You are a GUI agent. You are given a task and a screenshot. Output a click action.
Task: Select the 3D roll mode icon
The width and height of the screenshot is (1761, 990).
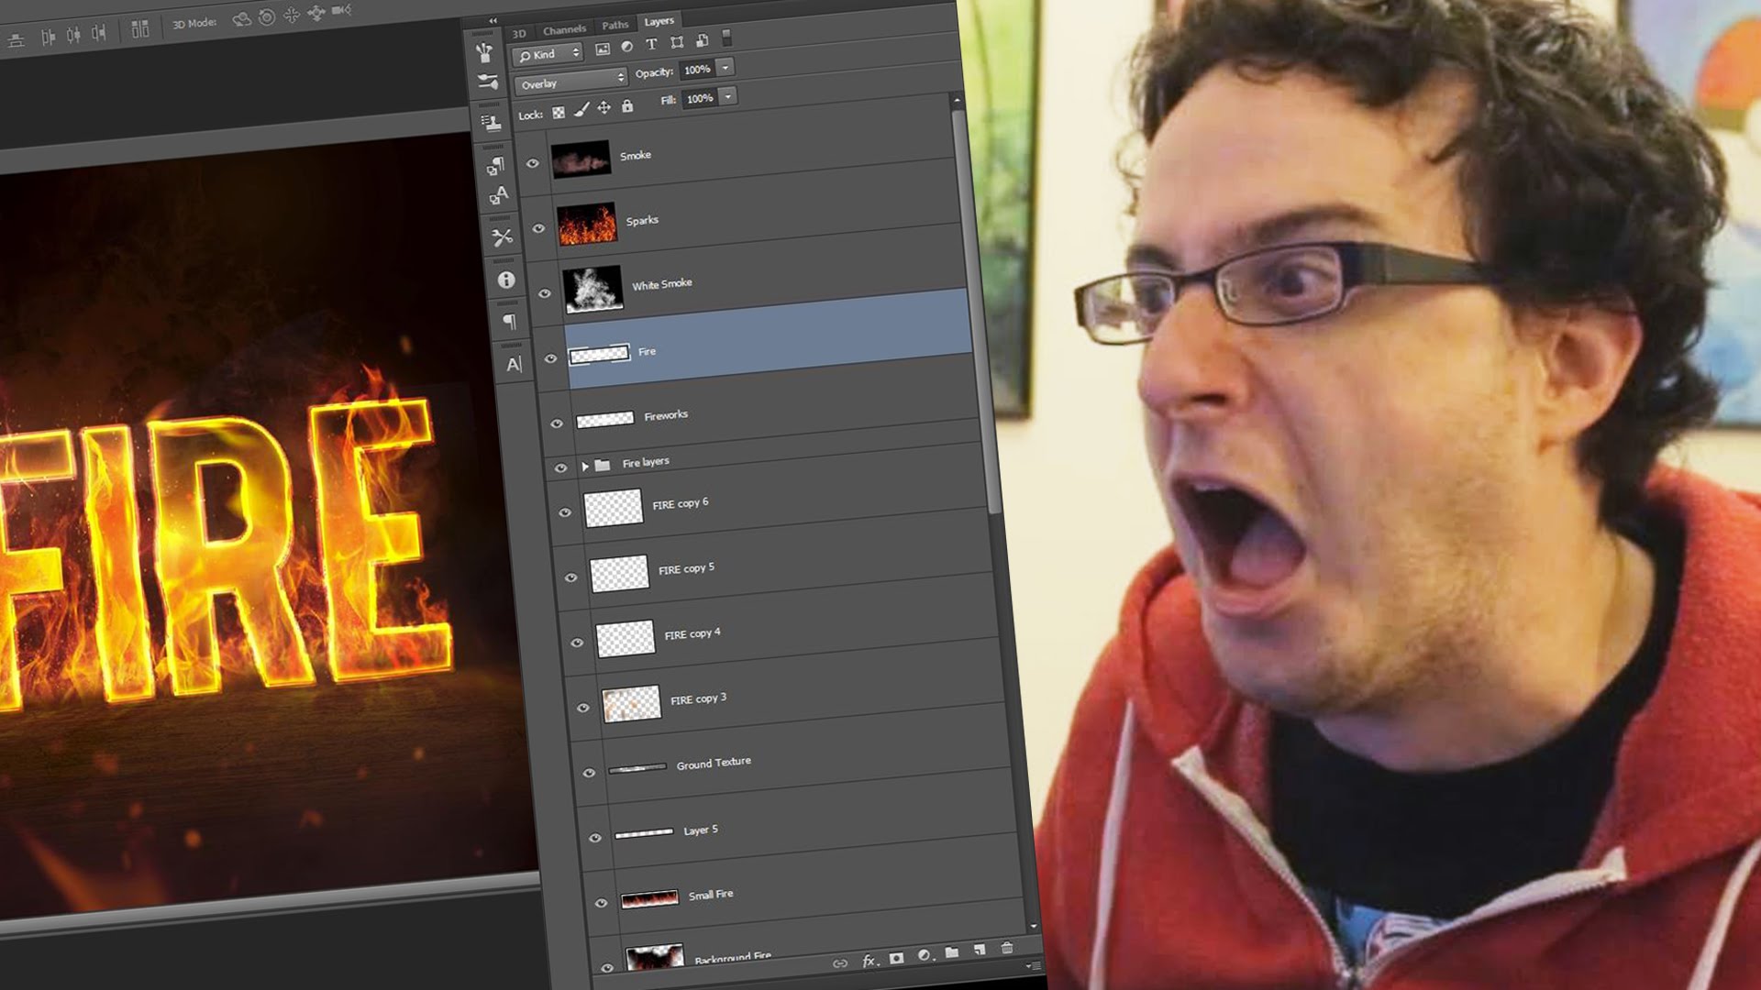pyautogui.click(x=267, y=17)
